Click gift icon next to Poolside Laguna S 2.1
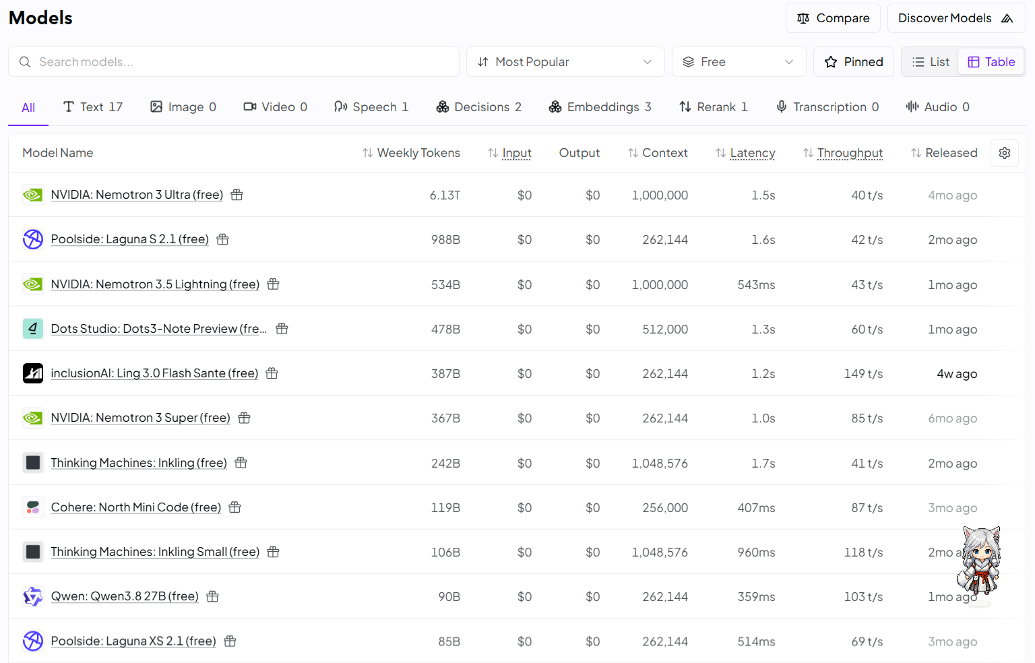Image resolution: width=1035 pixels, height=663 pixels. pos(223,239)
